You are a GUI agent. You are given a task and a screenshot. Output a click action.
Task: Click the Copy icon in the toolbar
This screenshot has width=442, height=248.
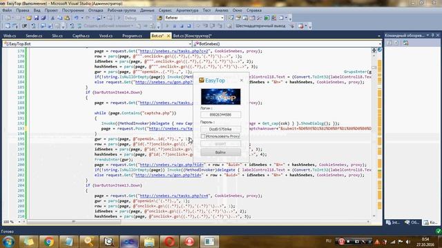click(60, 18)
